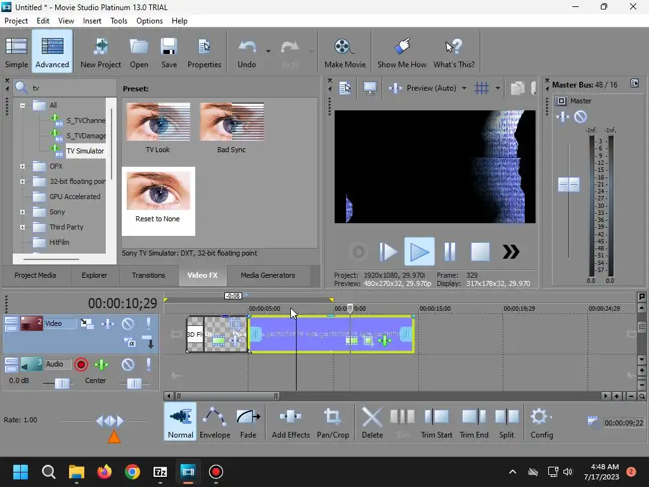Click the Make Movie reel icon
Image resolution: width=649 pixels, height=487 pixels.
pos(344,46)
